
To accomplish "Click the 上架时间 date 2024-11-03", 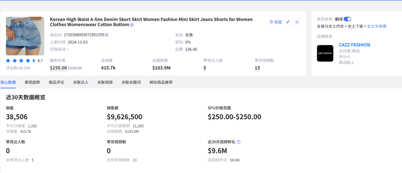I will (x=78, y=42).
